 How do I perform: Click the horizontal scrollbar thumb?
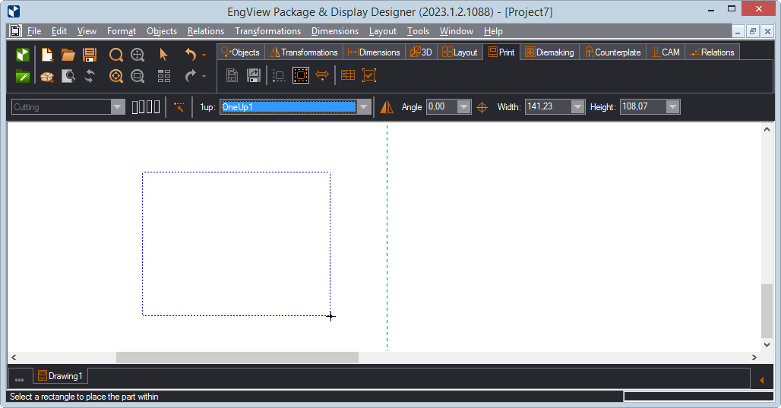click(x=237, y=357)
